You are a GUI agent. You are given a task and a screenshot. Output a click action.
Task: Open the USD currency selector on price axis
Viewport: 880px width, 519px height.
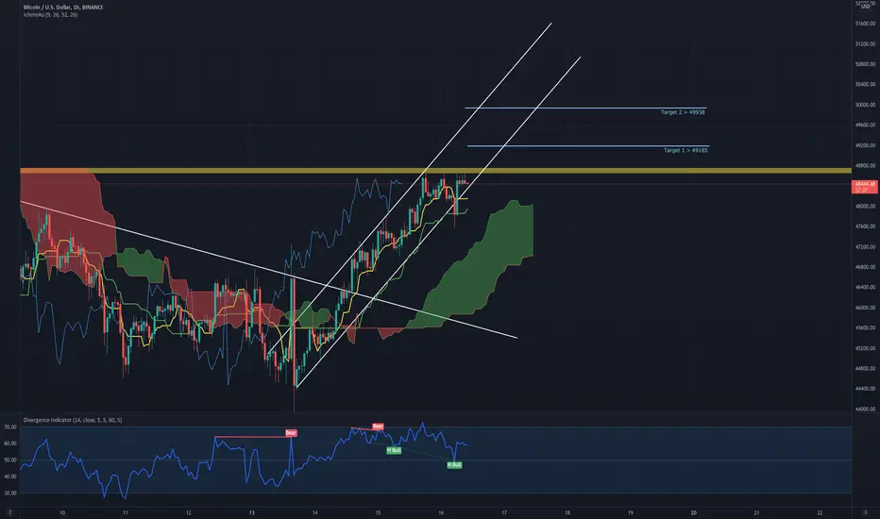[866, 7]
